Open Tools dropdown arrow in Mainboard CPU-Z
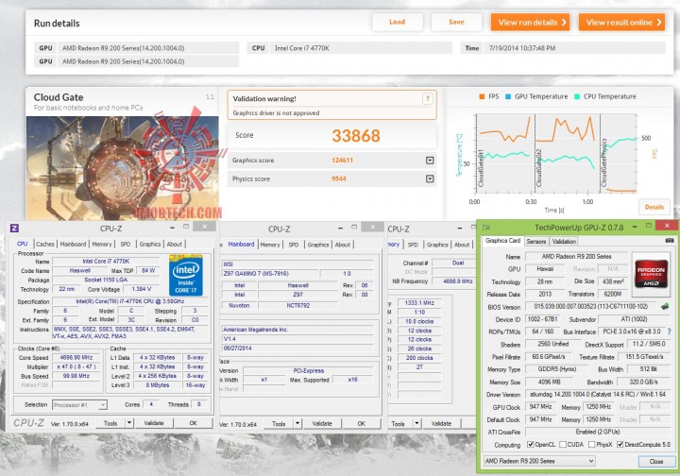 (297, 423)
